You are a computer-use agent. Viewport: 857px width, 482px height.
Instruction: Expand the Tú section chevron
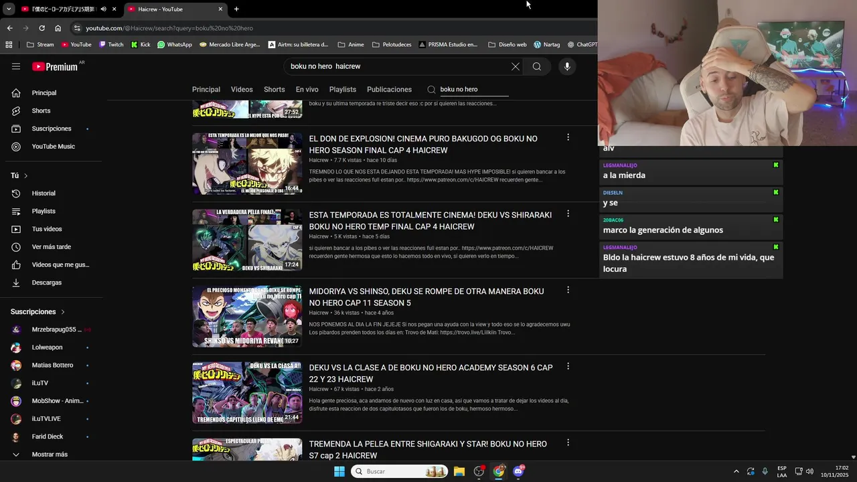point(25,175)
